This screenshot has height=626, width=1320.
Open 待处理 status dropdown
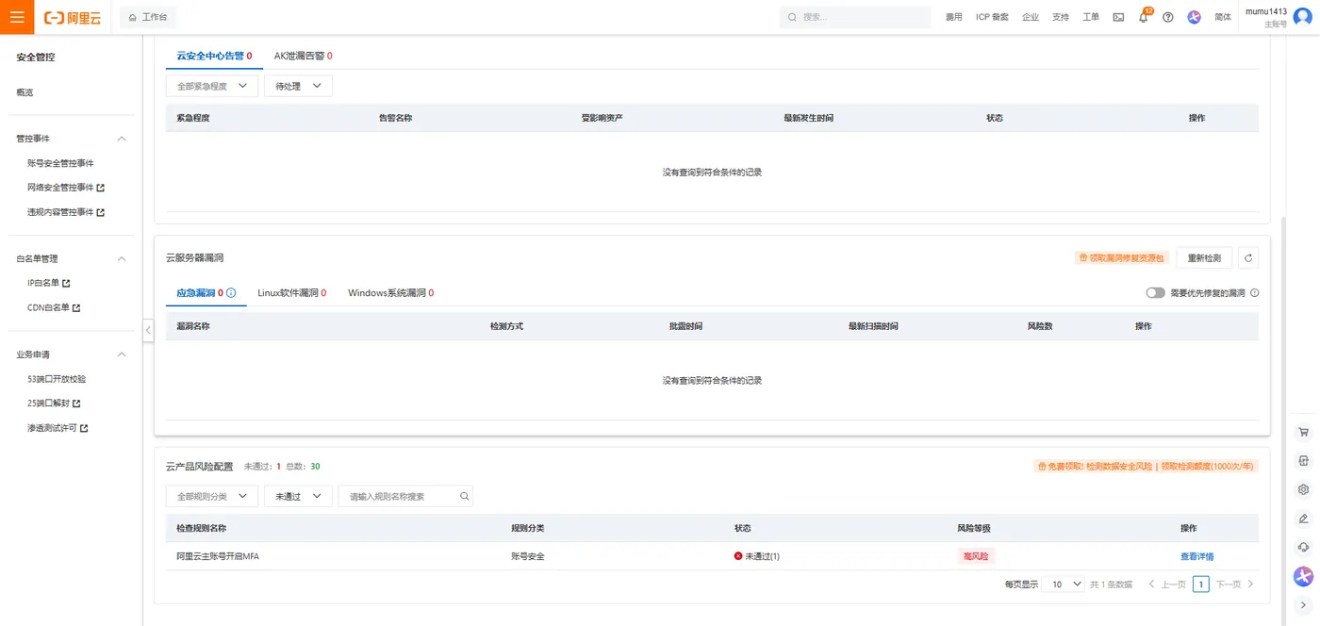coord(298,86)
